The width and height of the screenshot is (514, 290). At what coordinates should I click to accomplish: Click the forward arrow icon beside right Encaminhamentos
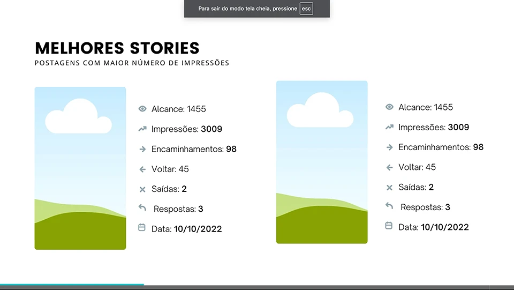pos(389,147)
